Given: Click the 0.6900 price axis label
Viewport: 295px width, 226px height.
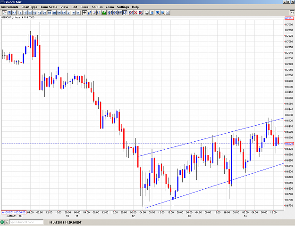Looking at the screenshot, I should pos(289,132).
